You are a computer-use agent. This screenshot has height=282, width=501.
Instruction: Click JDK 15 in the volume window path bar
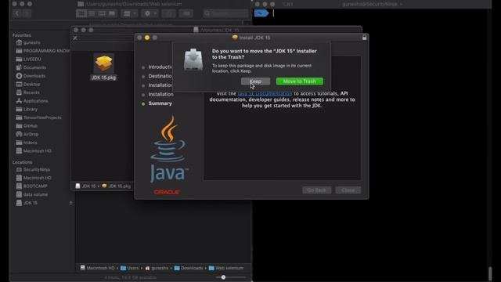click(85, 186)
